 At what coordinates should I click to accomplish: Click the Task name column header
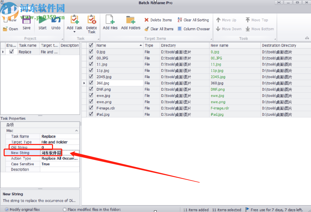[x=28, y=45]
